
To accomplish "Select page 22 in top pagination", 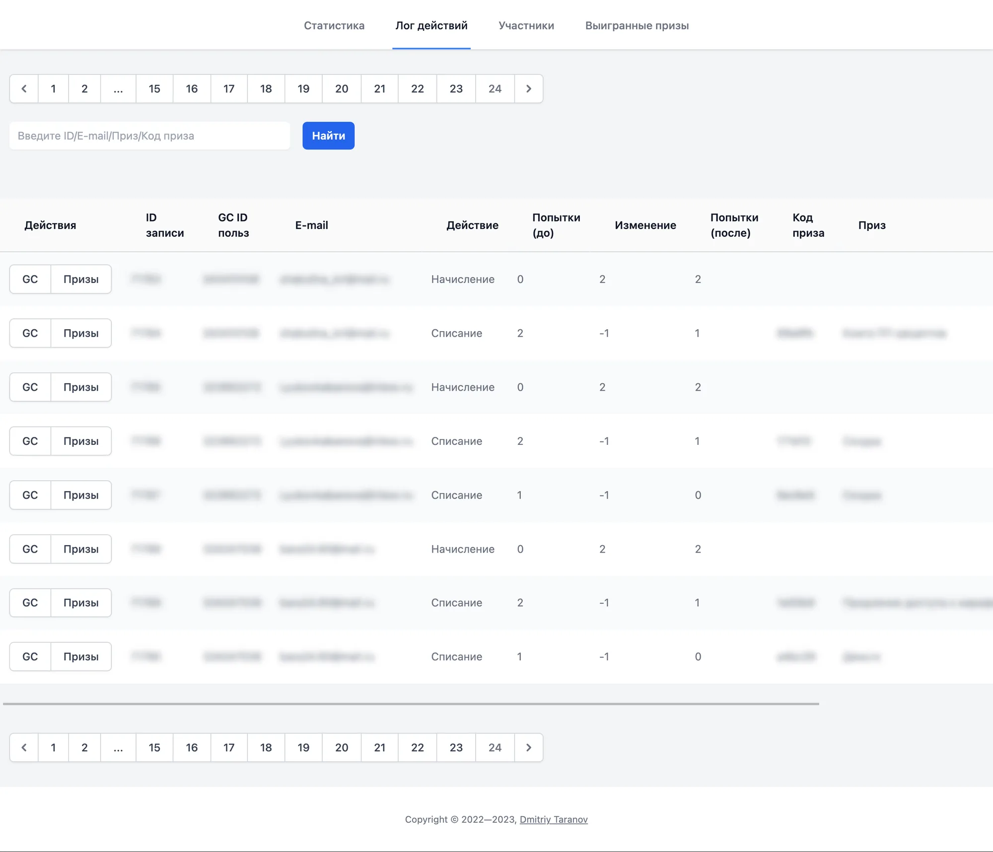I will pos(418,89).
